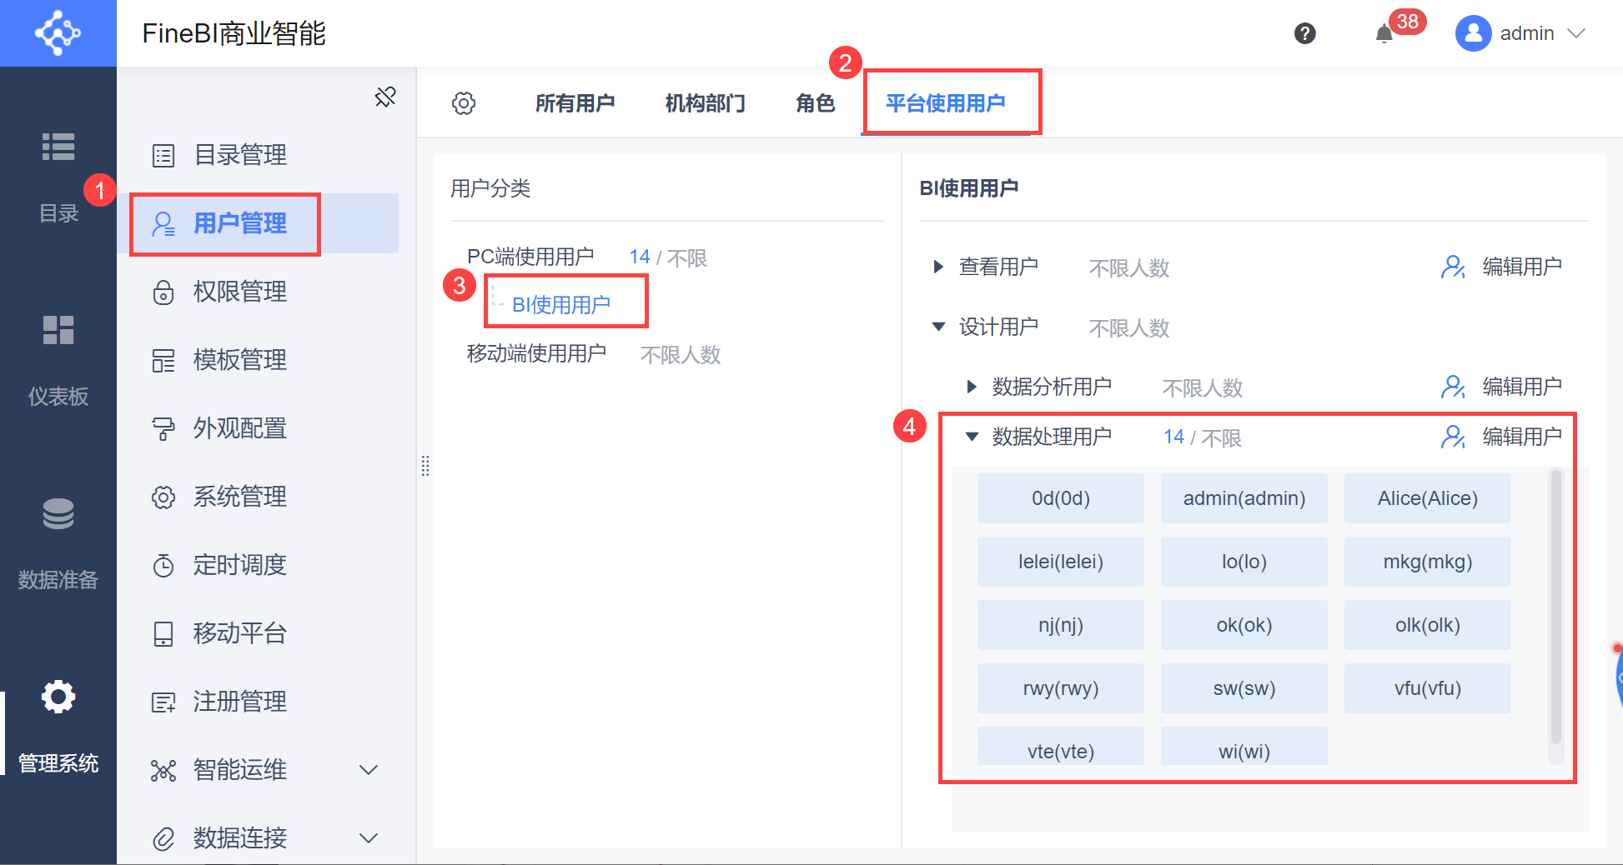1623x865 pixels.
Task: Expand the 智能运维 submenu chevron
Action: pos(369,770)
